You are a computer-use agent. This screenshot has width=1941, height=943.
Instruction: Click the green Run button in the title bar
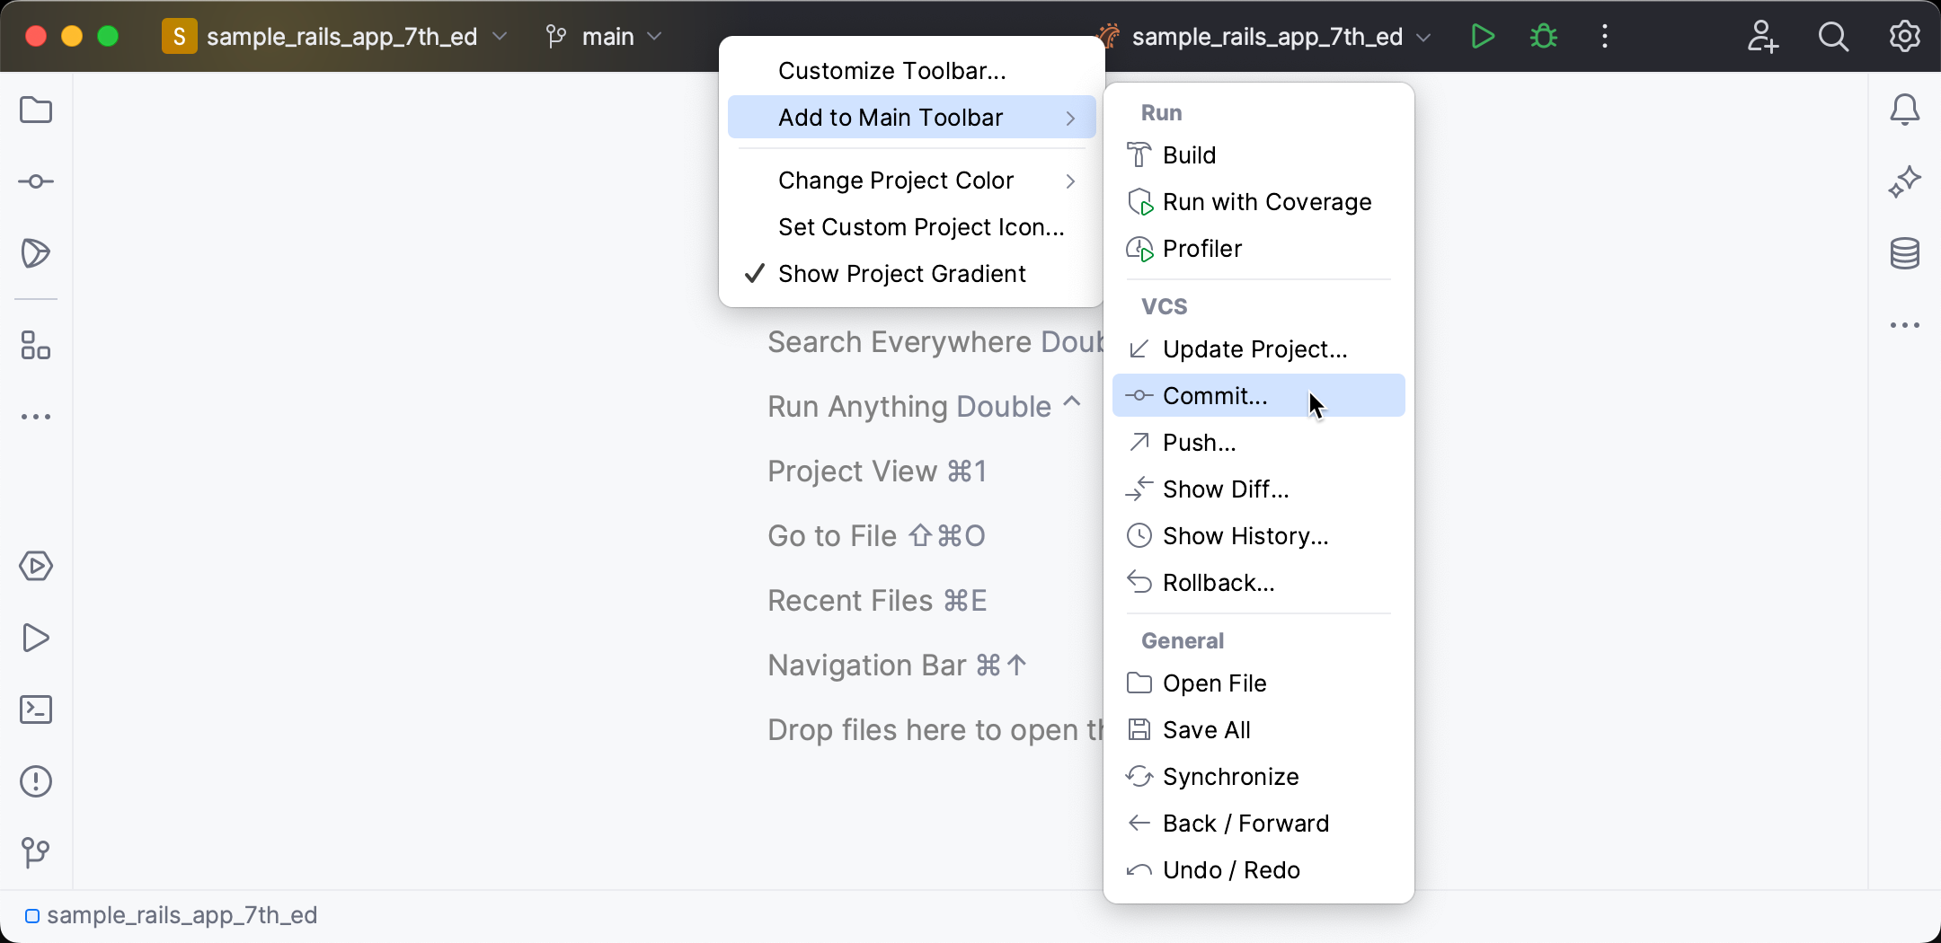point(1482,36)
